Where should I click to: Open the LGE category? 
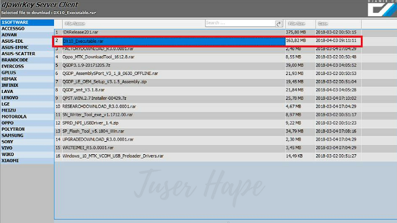point(27,104)
